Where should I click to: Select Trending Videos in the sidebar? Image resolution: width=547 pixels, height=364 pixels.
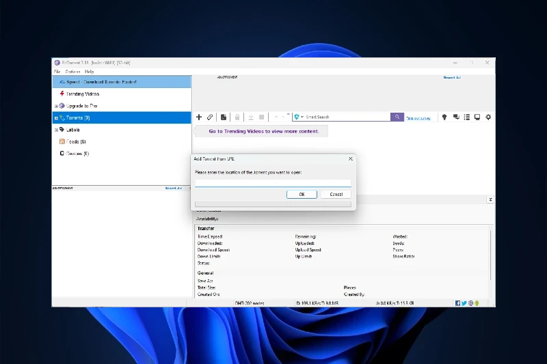pyautogui.click(x=82, y=94)
